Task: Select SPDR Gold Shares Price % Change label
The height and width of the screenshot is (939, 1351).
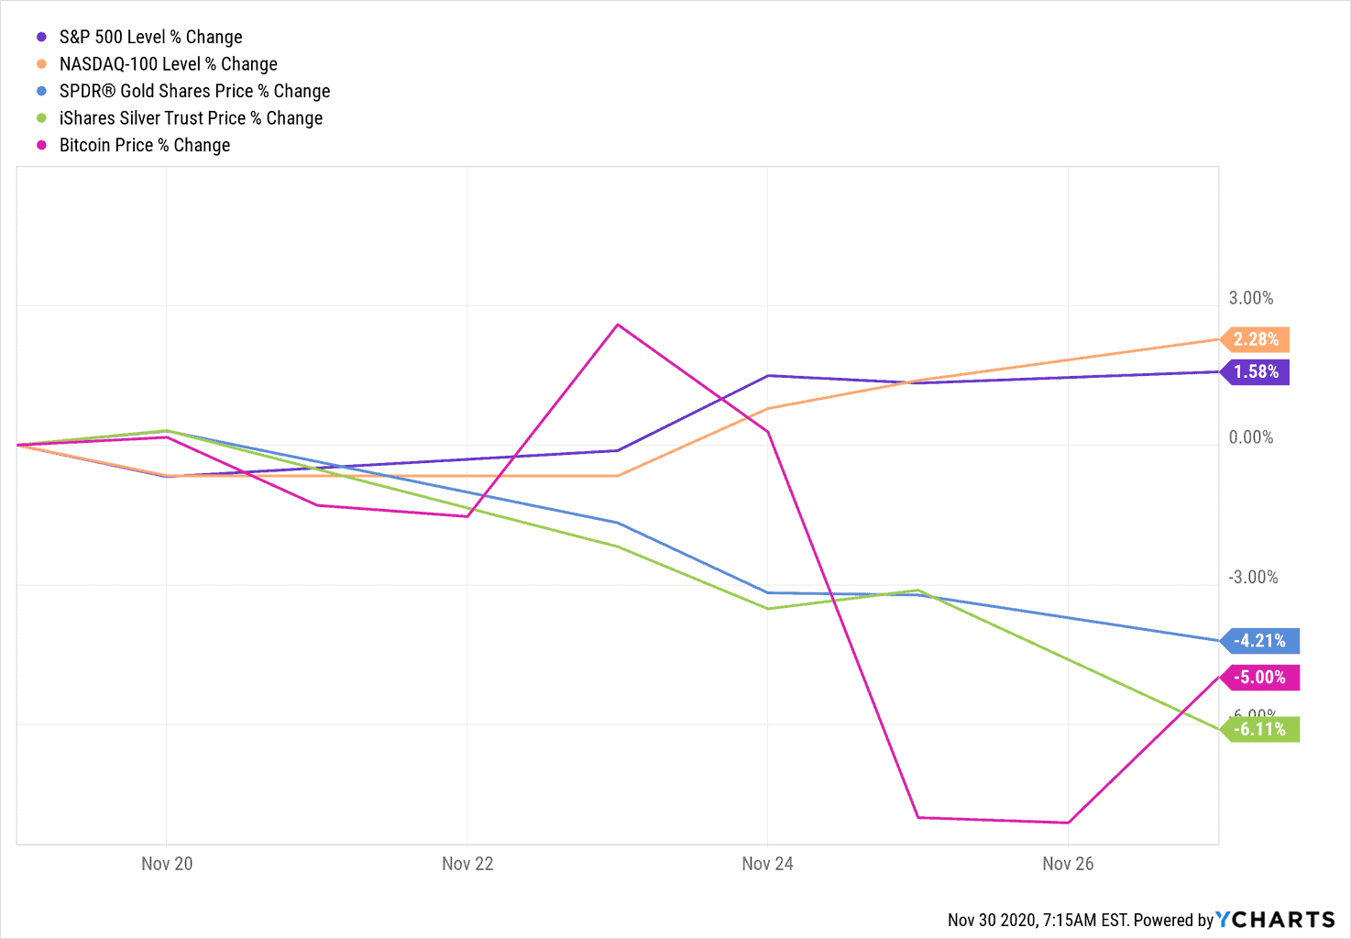Action: click(x=194, y=92)
